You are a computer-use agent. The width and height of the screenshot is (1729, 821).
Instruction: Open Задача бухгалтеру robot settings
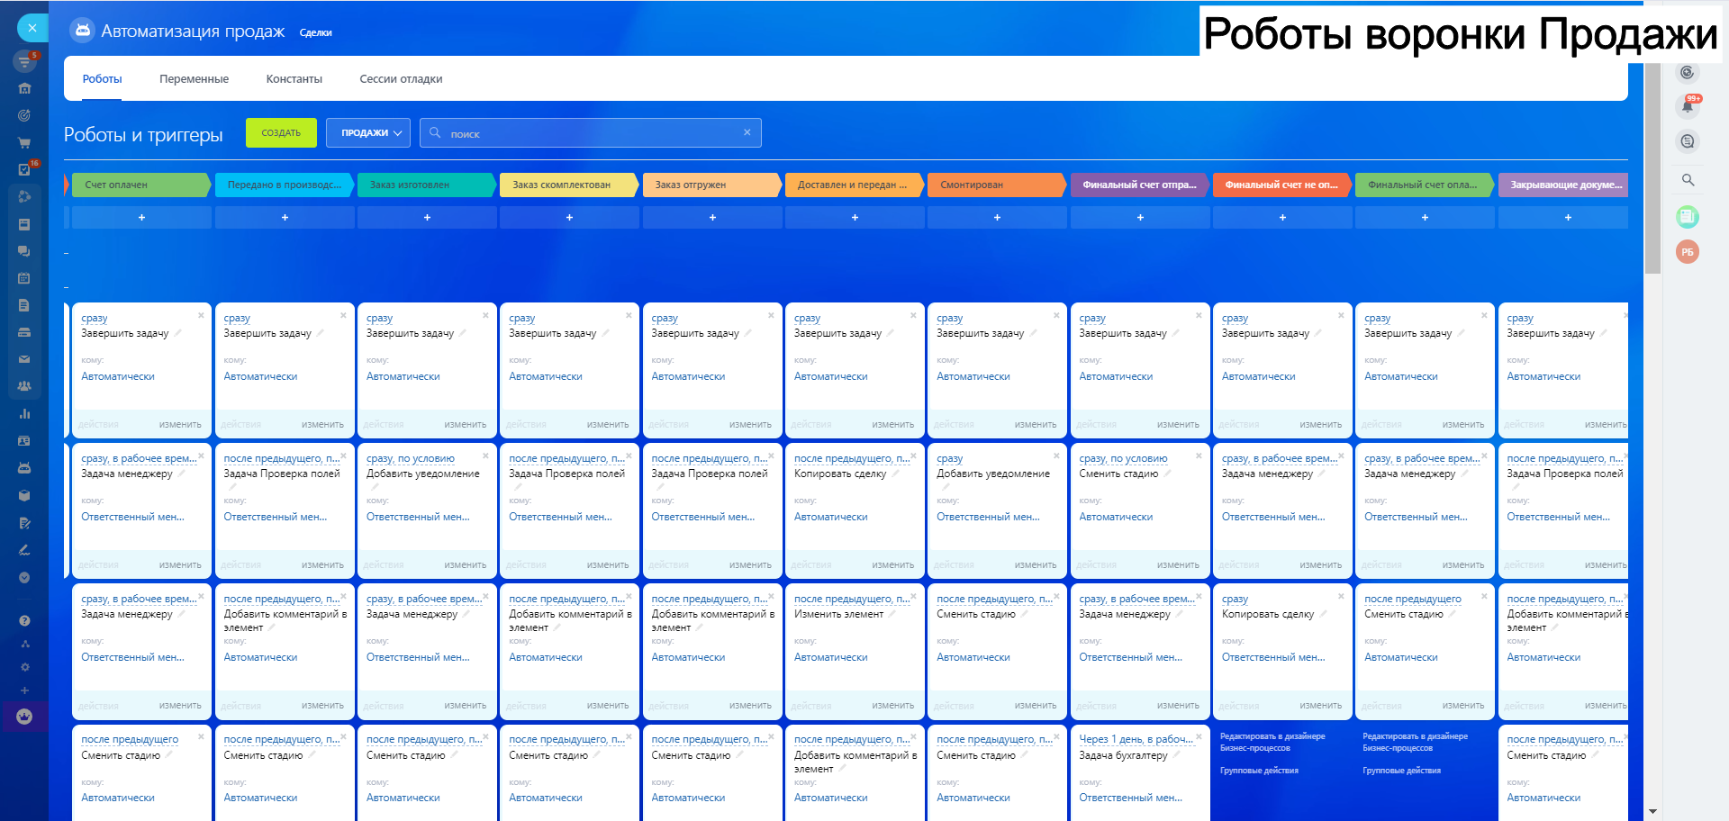1123,755
